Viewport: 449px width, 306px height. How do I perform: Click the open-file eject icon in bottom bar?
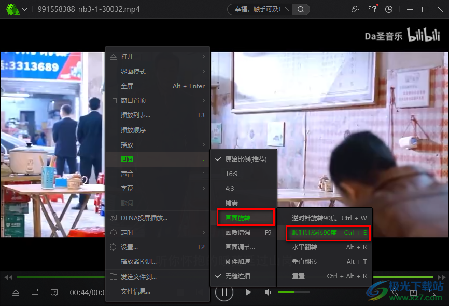tap(16, 292)
